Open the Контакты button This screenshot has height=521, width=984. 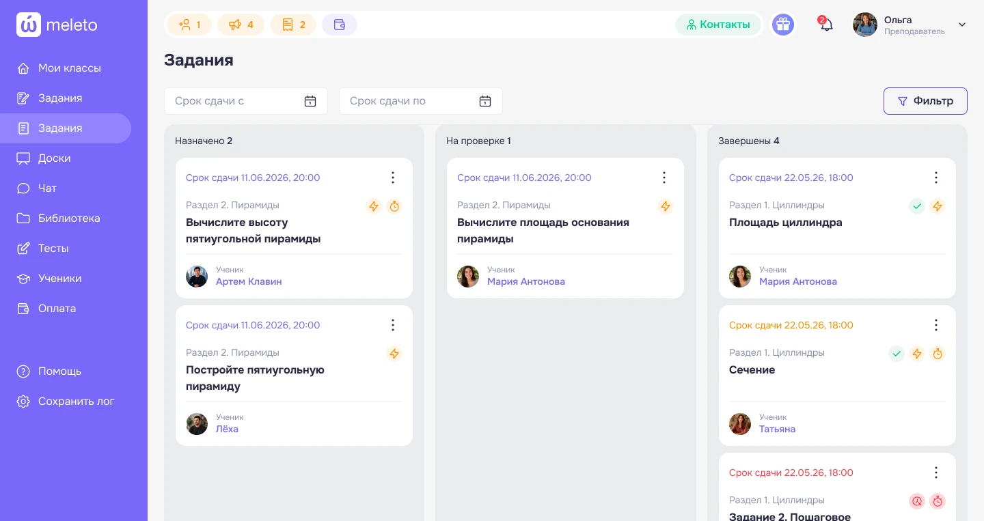point(718,25)
